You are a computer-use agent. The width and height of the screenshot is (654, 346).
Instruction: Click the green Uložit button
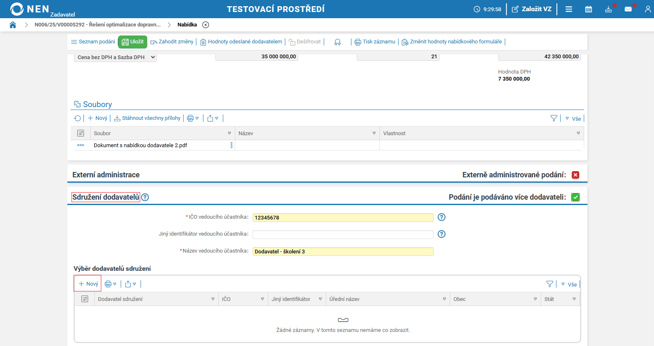[x=133, y=42]
